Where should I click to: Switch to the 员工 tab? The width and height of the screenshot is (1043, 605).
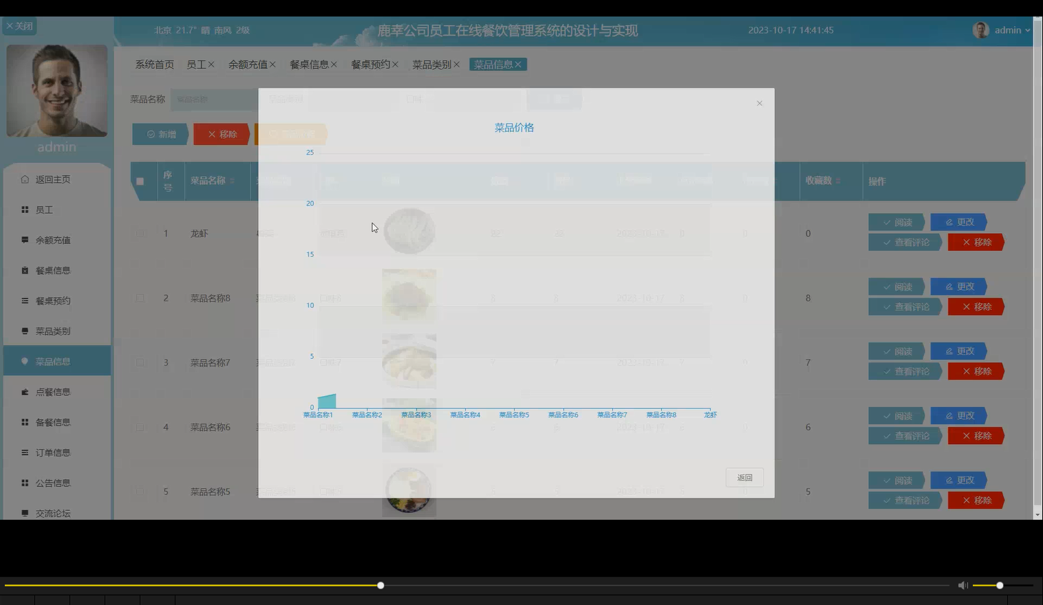pos(196,65)
